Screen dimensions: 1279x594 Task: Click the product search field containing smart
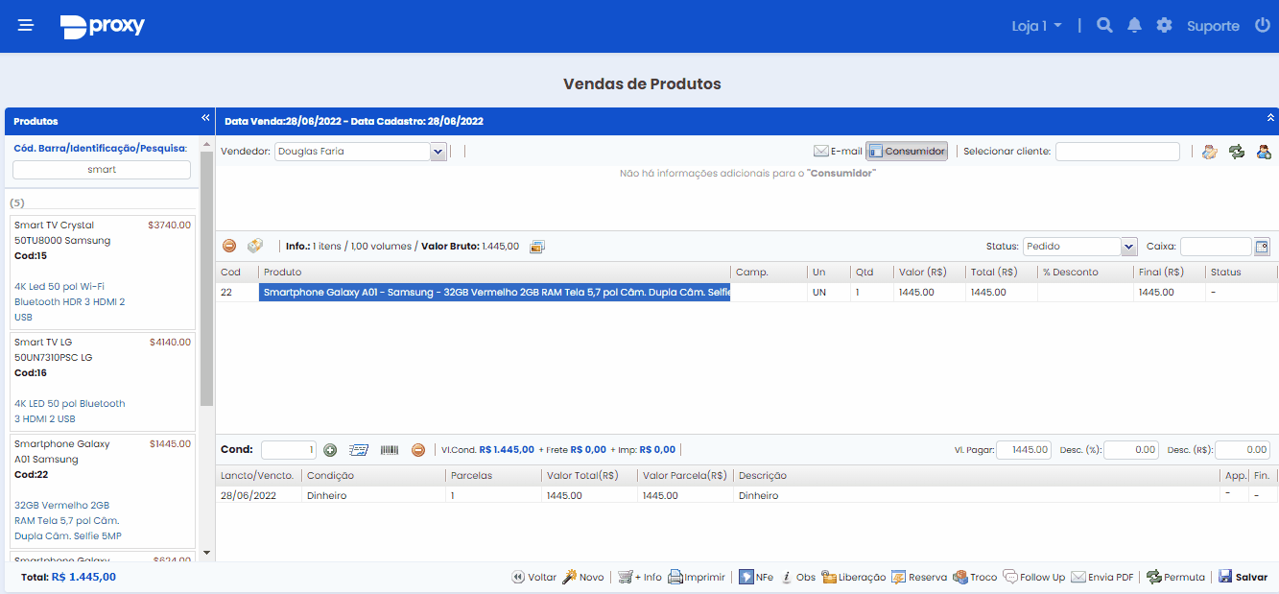[102, 169]
